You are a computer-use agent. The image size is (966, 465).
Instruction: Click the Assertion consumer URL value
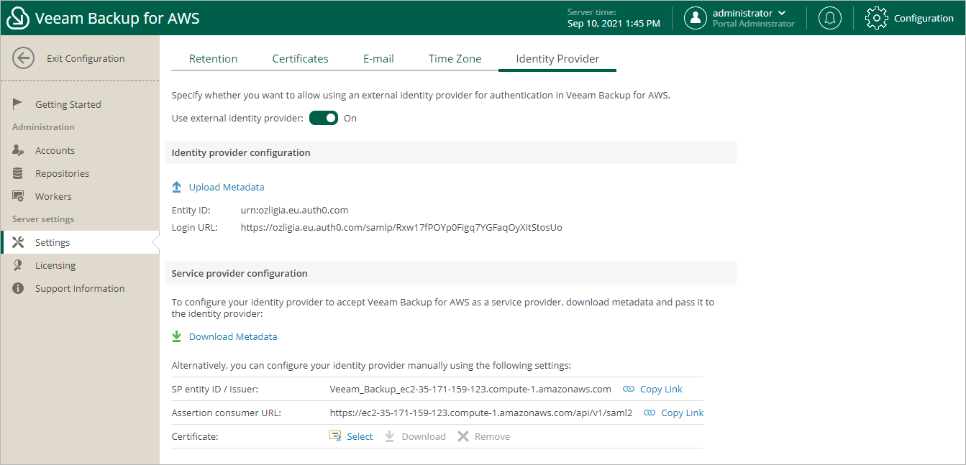coord(481,413)
